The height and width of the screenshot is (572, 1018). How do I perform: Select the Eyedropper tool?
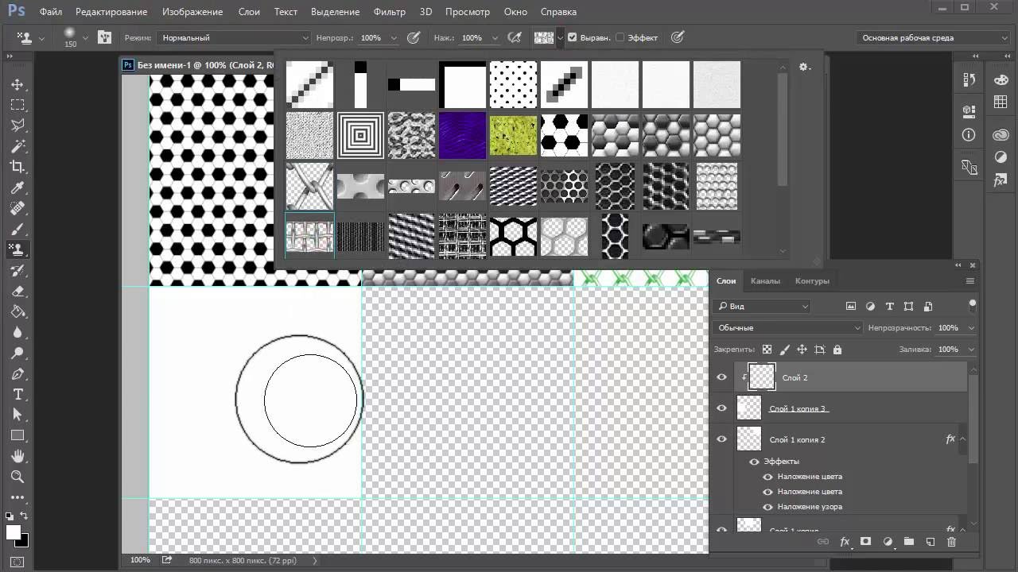17,187
